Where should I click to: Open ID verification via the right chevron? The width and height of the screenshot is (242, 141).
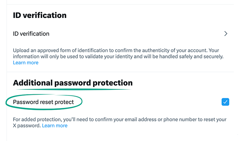[226, 34]
